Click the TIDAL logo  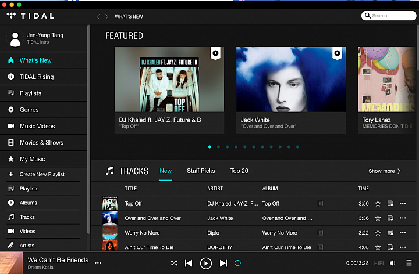[30, 16]
